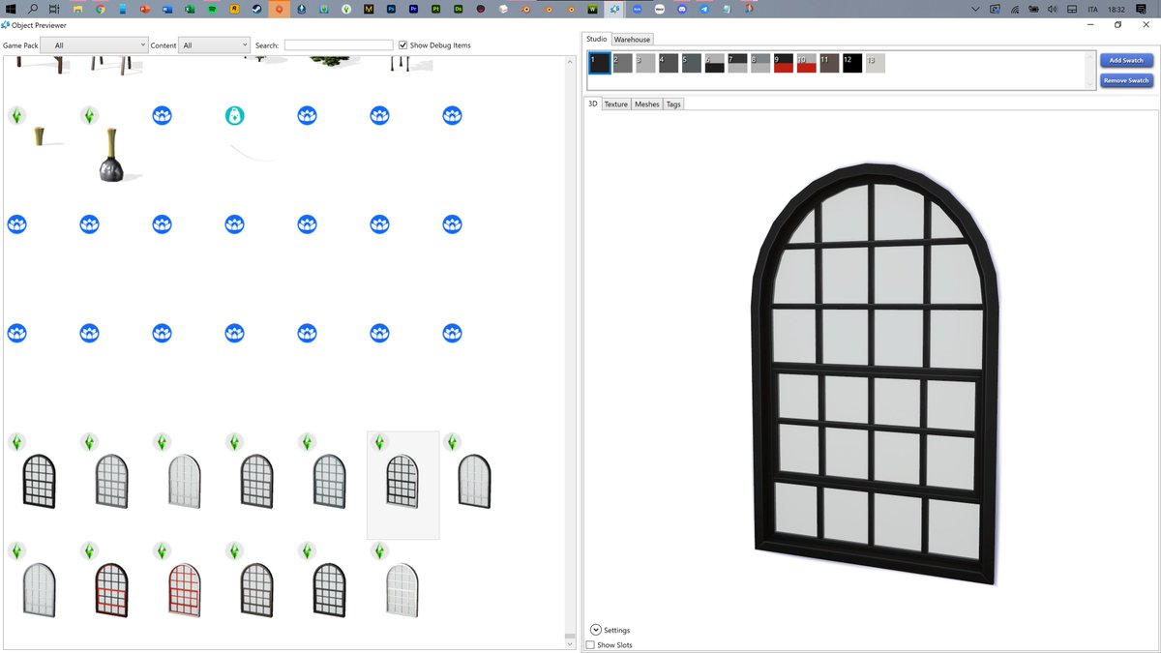Open Spotify from the taskbar

coord(212,9)
